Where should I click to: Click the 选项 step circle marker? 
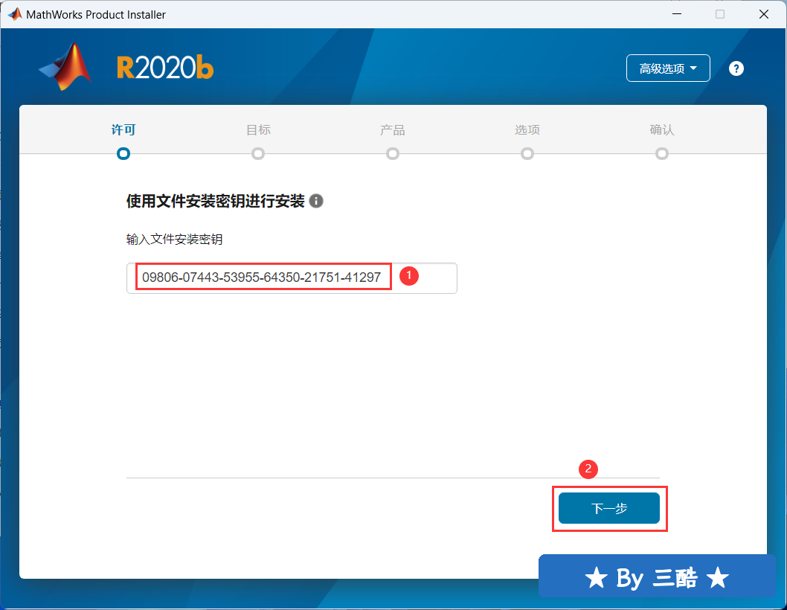527,154
